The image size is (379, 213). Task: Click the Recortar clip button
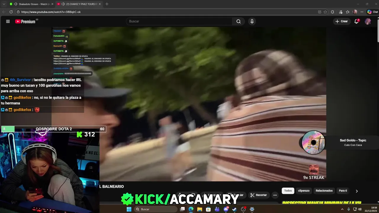click(258, 195)
